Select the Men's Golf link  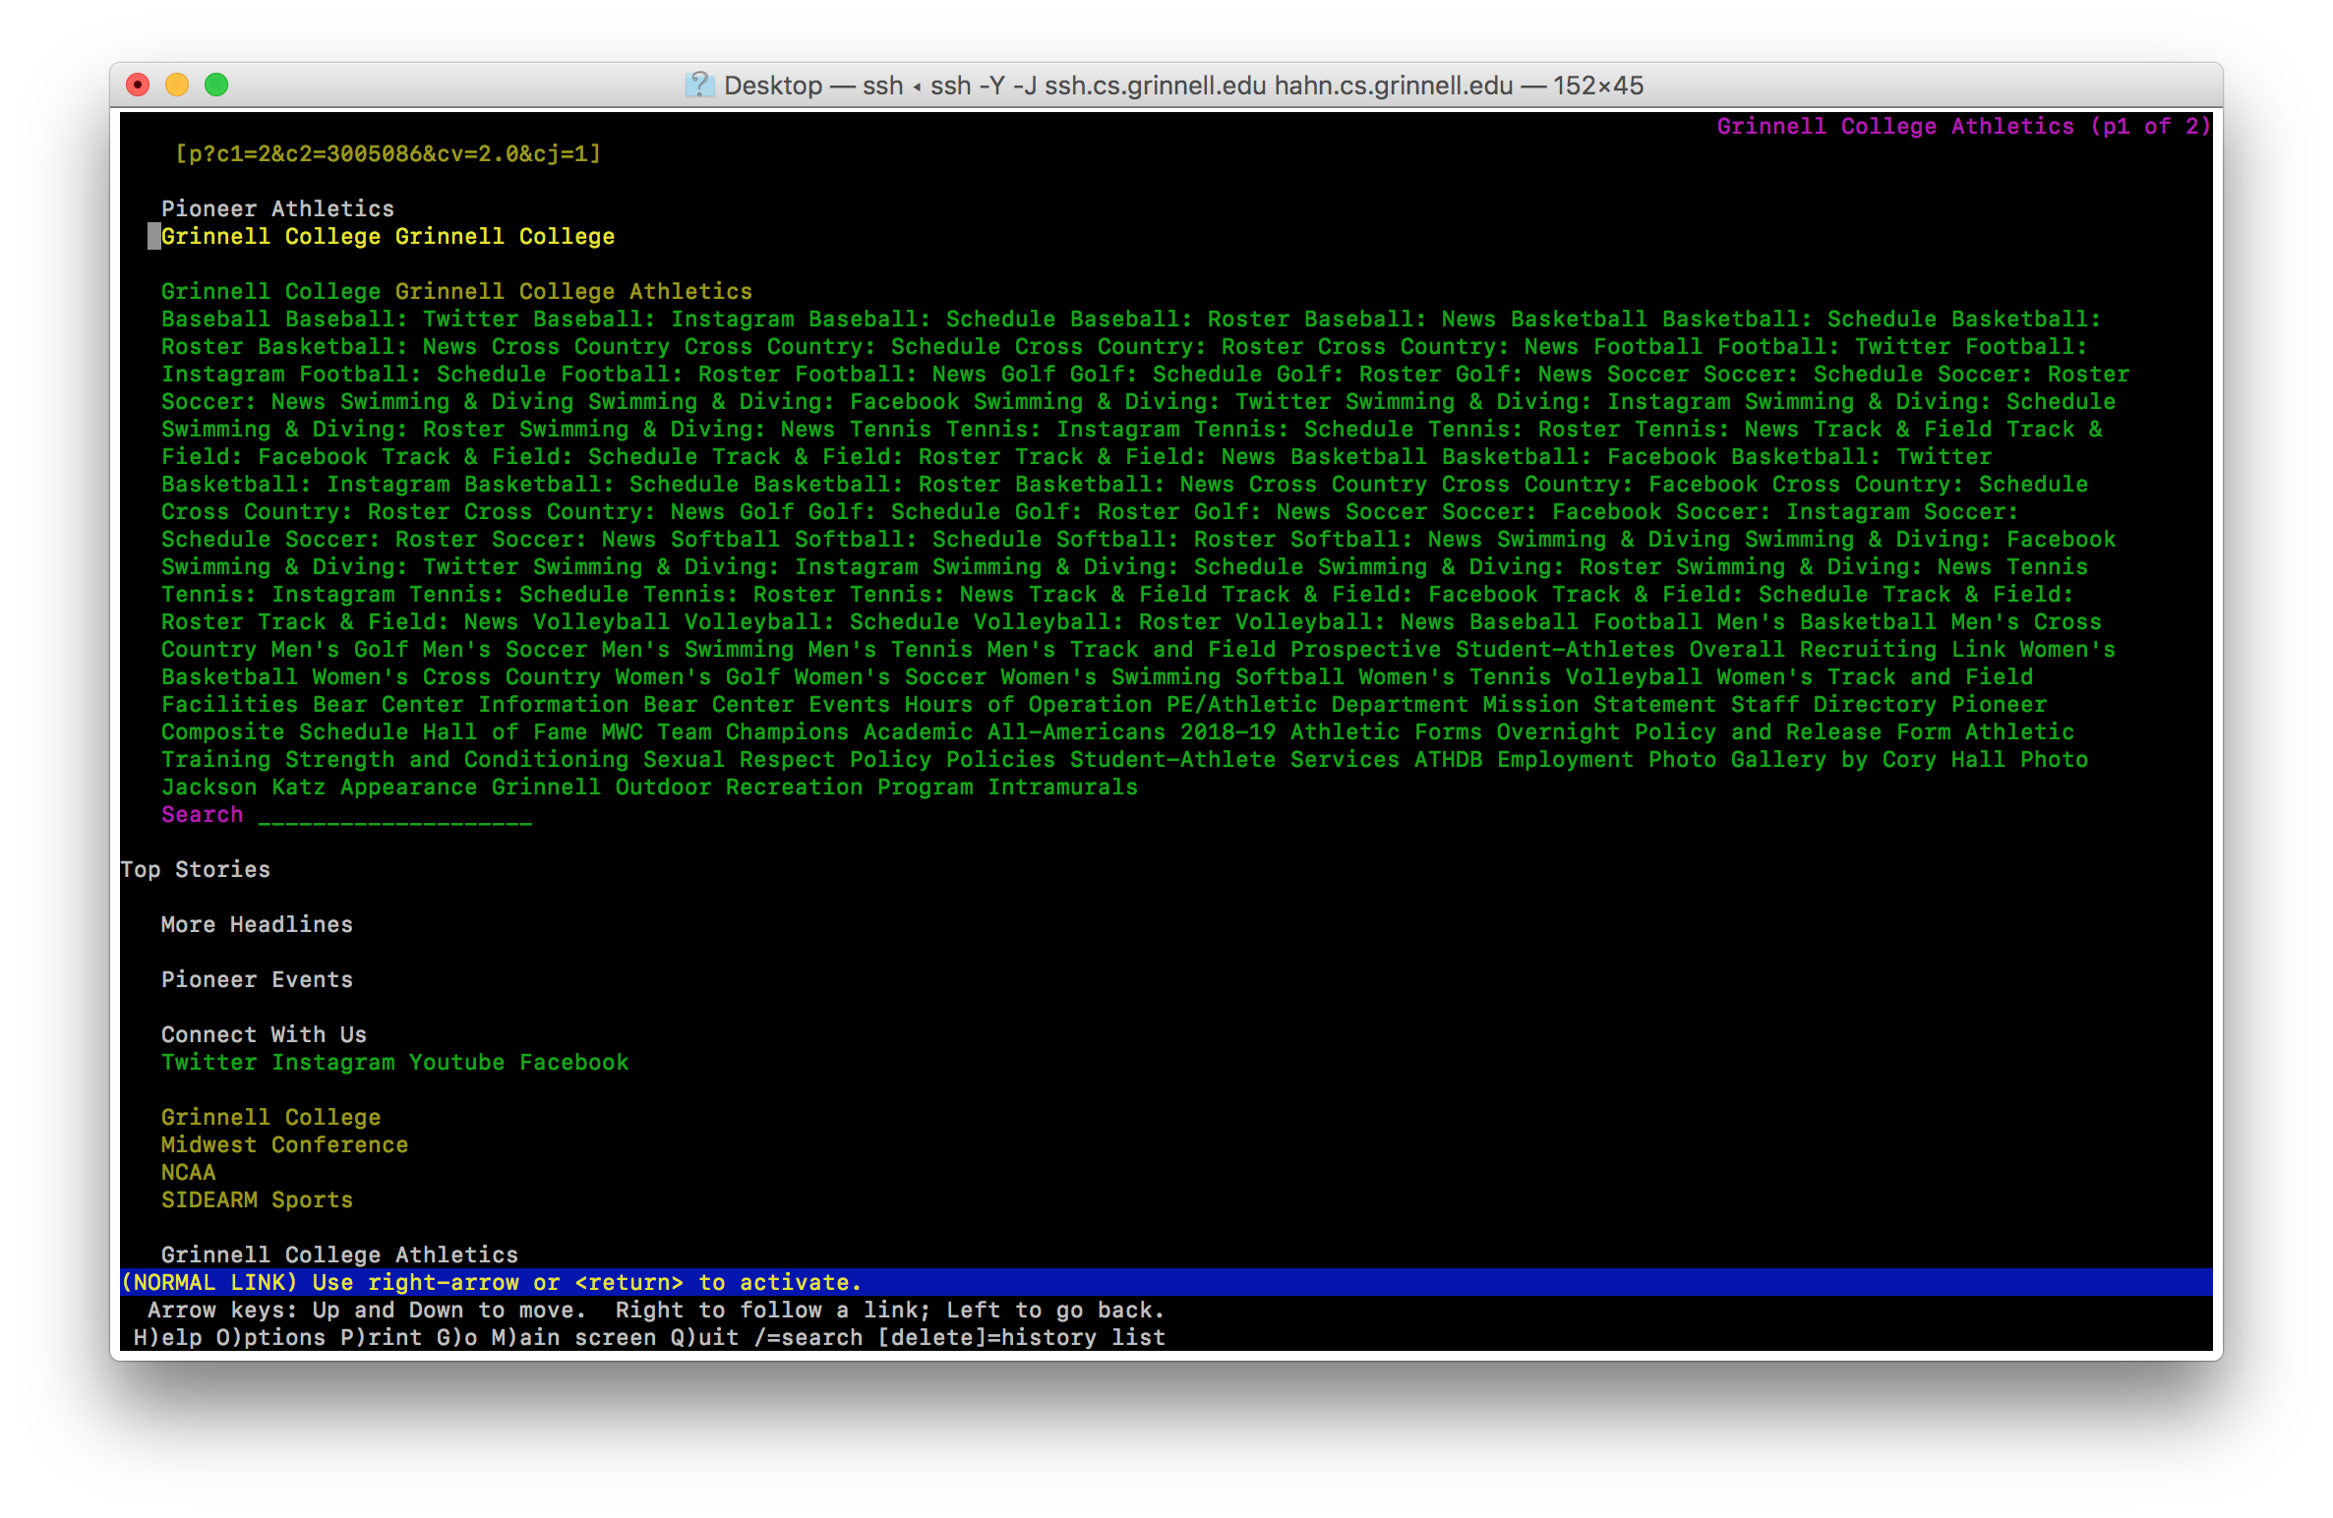coord(339,650)
